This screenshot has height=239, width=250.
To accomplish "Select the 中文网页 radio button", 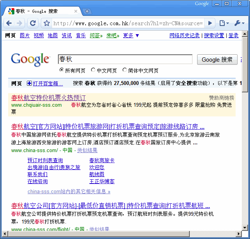I will point(93,70).
